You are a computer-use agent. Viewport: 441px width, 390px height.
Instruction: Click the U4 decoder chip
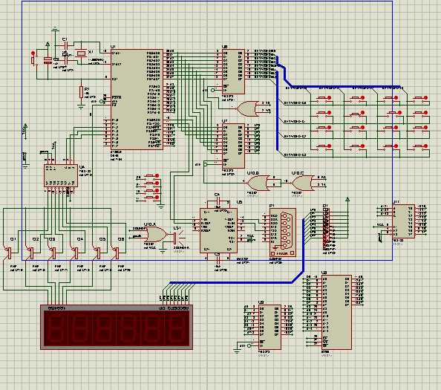pyautogui.click(x=61, y=175)
